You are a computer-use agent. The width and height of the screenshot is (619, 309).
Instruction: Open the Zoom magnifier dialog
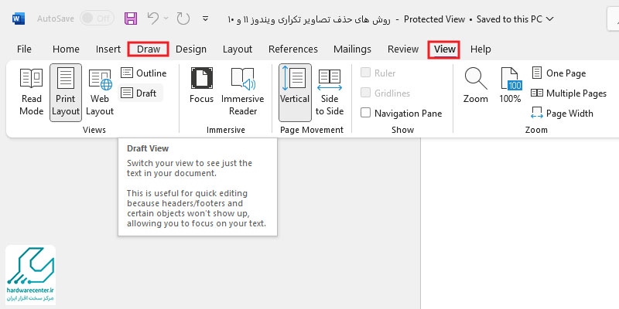click(475, 87)
